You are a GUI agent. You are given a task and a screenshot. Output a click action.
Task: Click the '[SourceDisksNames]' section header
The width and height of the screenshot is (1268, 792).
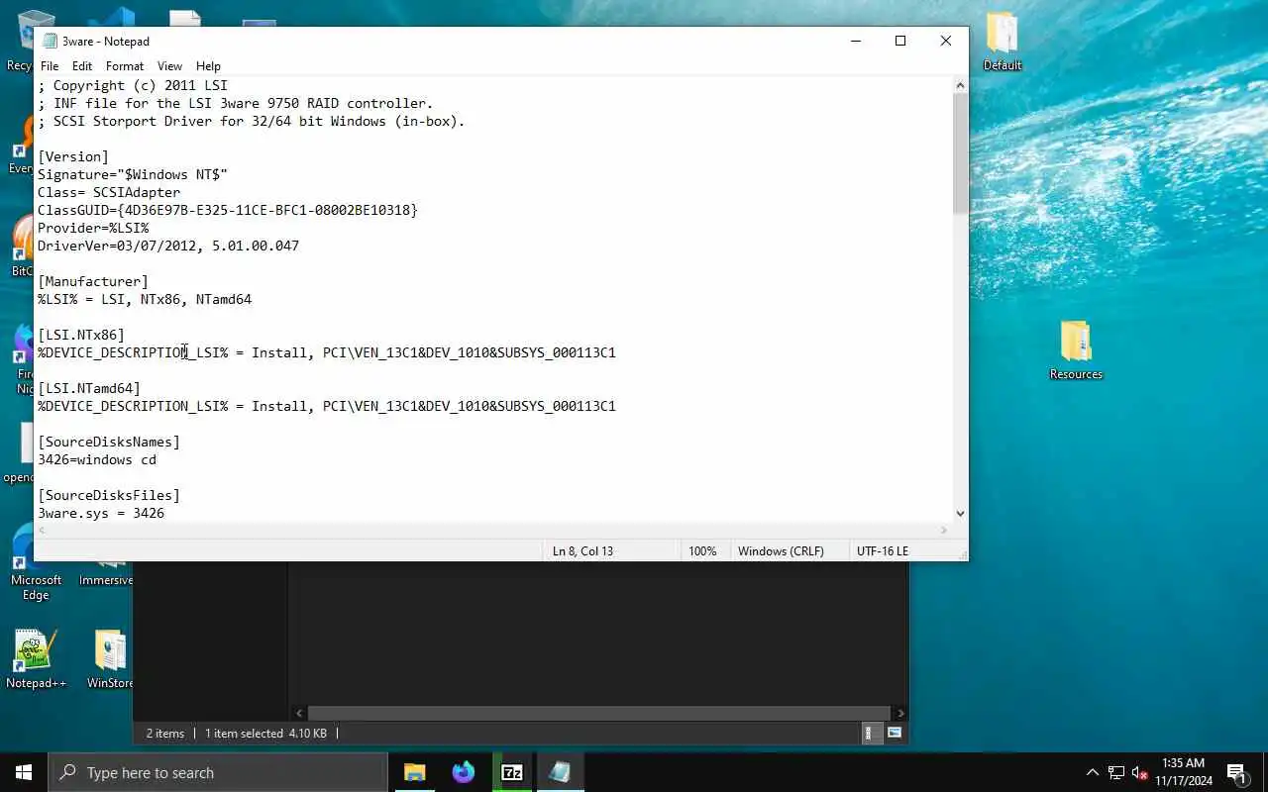[x=109, y=442]
